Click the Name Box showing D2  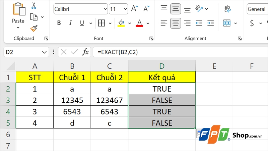[x=26, y=52]
